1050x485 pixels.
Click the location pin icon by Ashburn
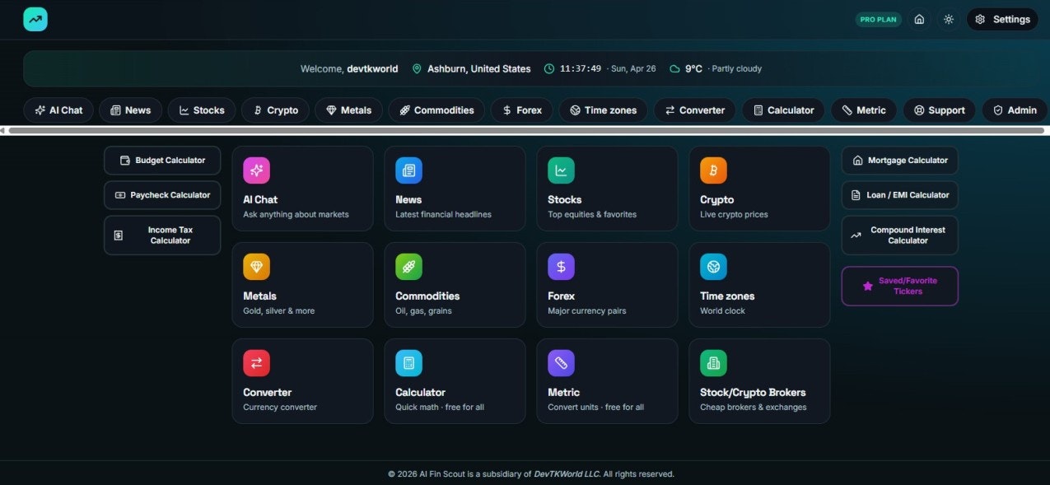click(x=417, y=69)
